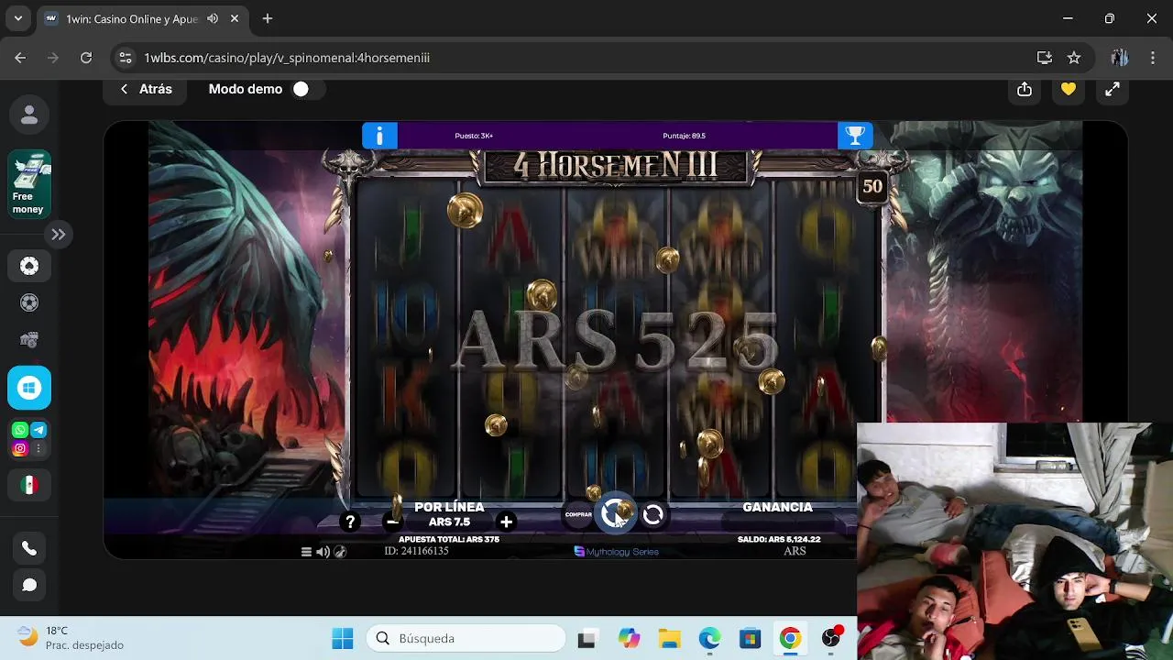Click the COMPRAR buy feature button
The width and height of the screenshot is (1173, 660).
click(578, 514)
